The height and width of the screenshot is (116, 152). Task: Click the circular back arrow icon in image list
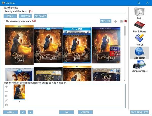point(6,105)
